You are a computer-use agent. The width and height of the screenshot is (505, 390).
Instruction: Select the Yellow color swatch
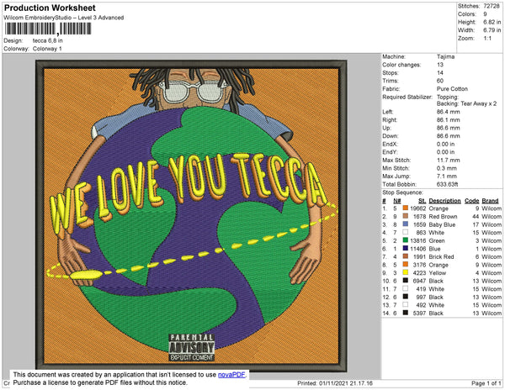(x=406, y=272)
